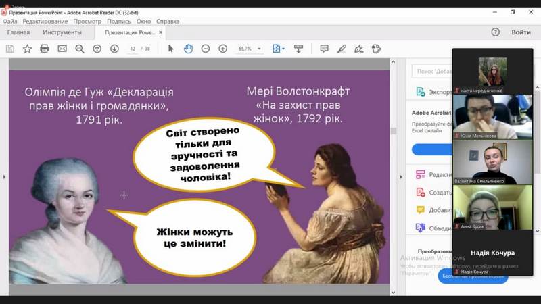
Task: Click the Save file icon in toolbar
Action: click(10, 49)
